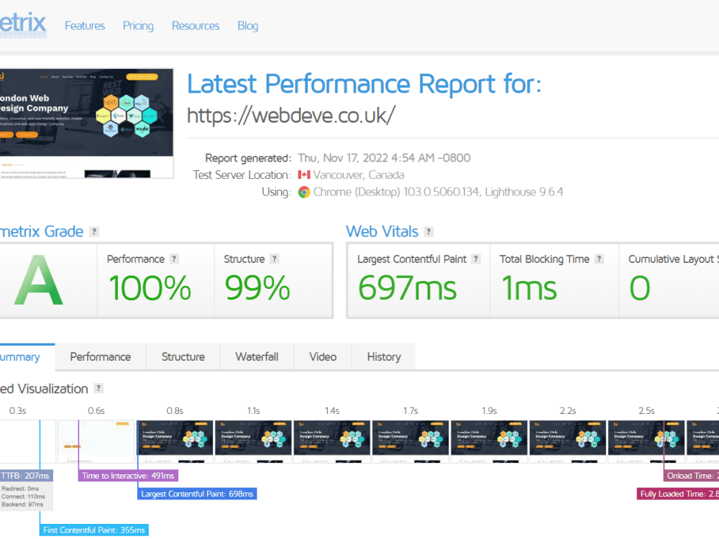Click the 99% Structure score
Screen dimensions: 719x539
(257, 288)
